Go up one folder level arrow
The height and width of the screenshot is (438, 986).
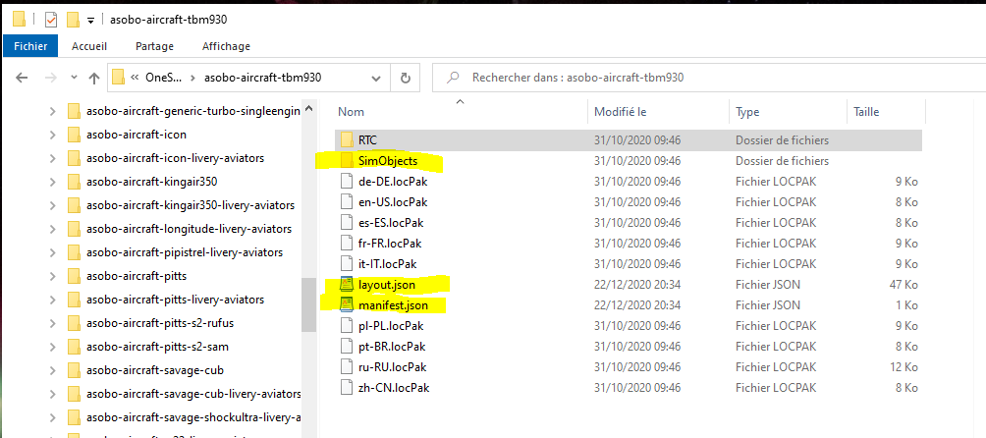[x=94, y=78]
